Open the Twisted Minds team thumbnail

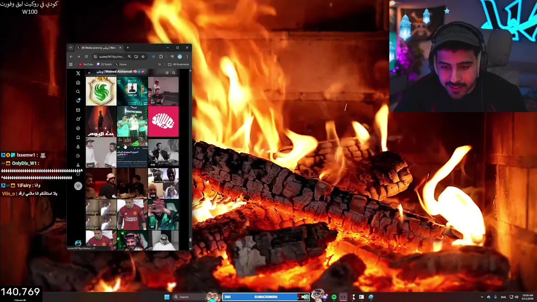point(132,122)
